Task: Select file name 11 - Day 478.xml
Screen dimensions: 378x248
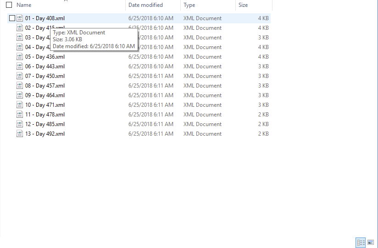Action: point(45,115)
